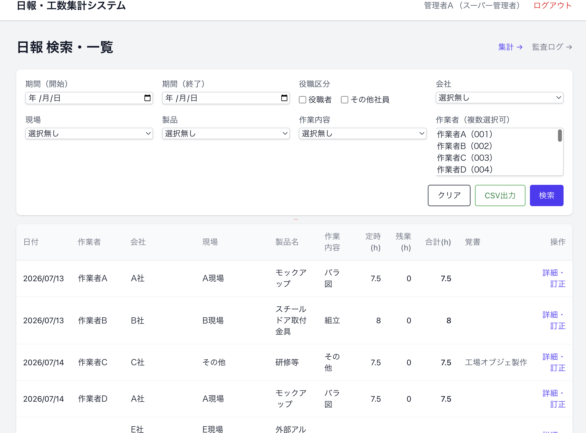Click 2026/07/14 date in 作業者C row
This screenshot has width=586, height=433.
coord(43,362)
